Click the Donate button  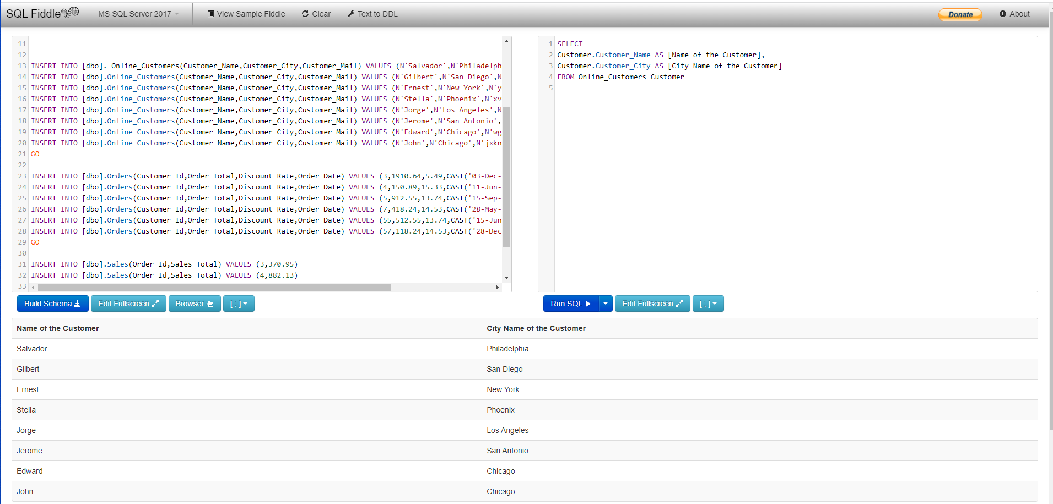[x=960, y=14]
